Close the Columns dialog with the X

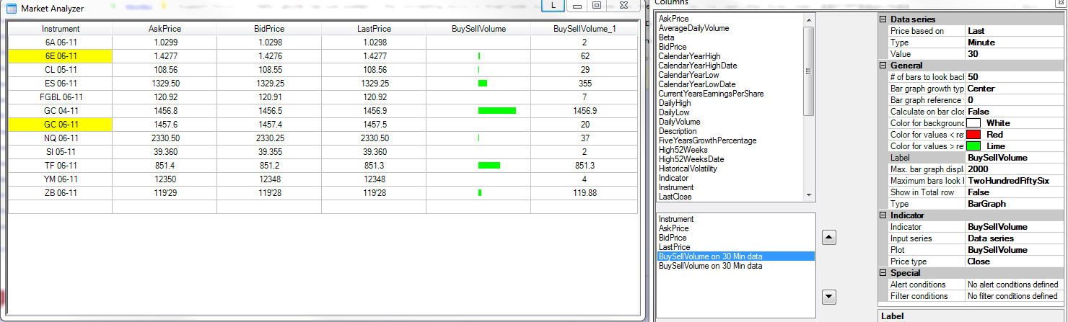point(1062,2)
